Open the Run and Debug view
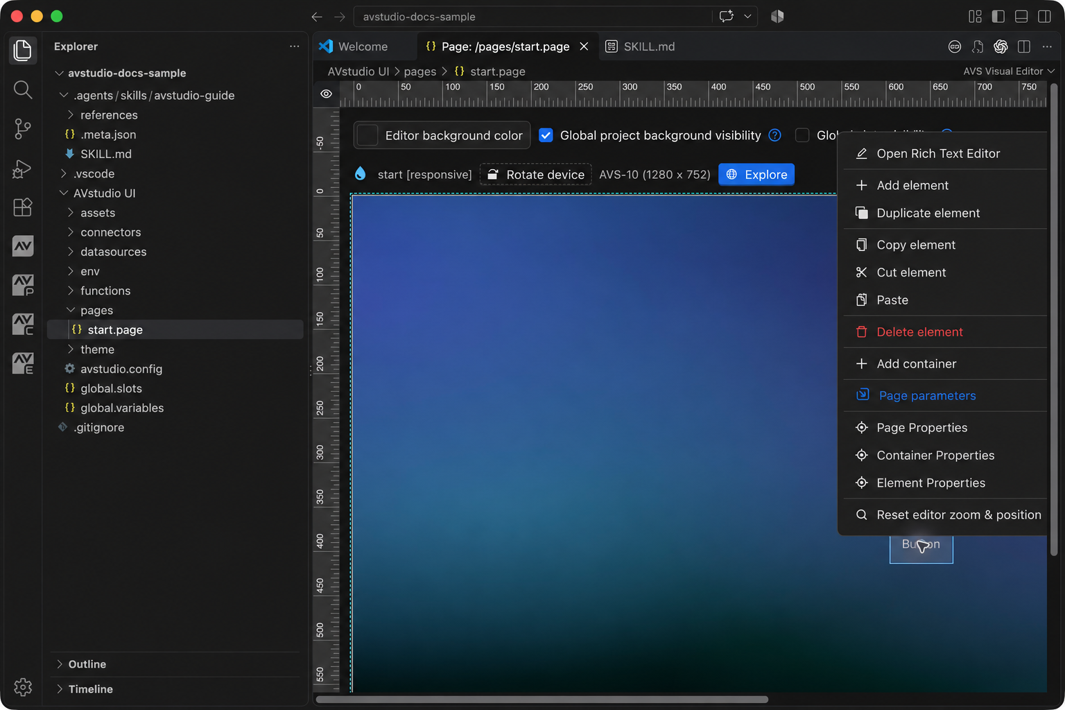Viewport: 1065px width, 710px height. coord(23,168)
